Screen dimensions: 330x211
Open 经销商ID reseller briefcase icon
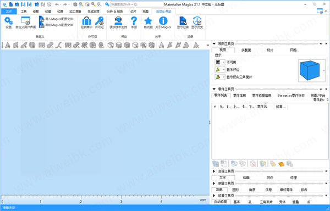(x=86, y=23)
